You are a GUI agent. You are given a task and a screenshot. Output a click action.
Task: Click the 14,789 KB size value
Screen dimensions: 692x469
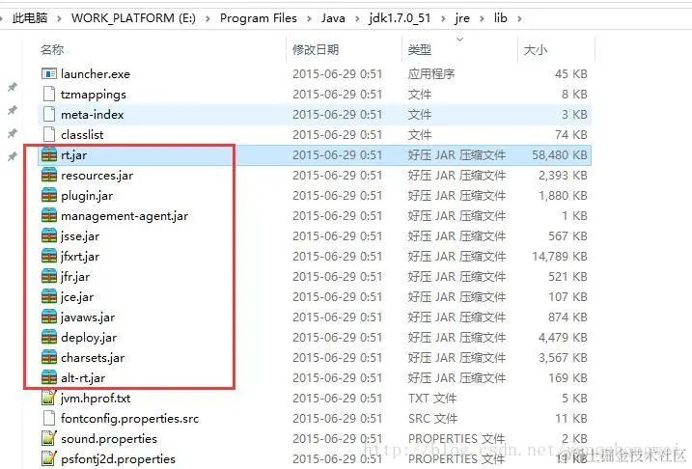pyautogui.click(x=560, y=257)
